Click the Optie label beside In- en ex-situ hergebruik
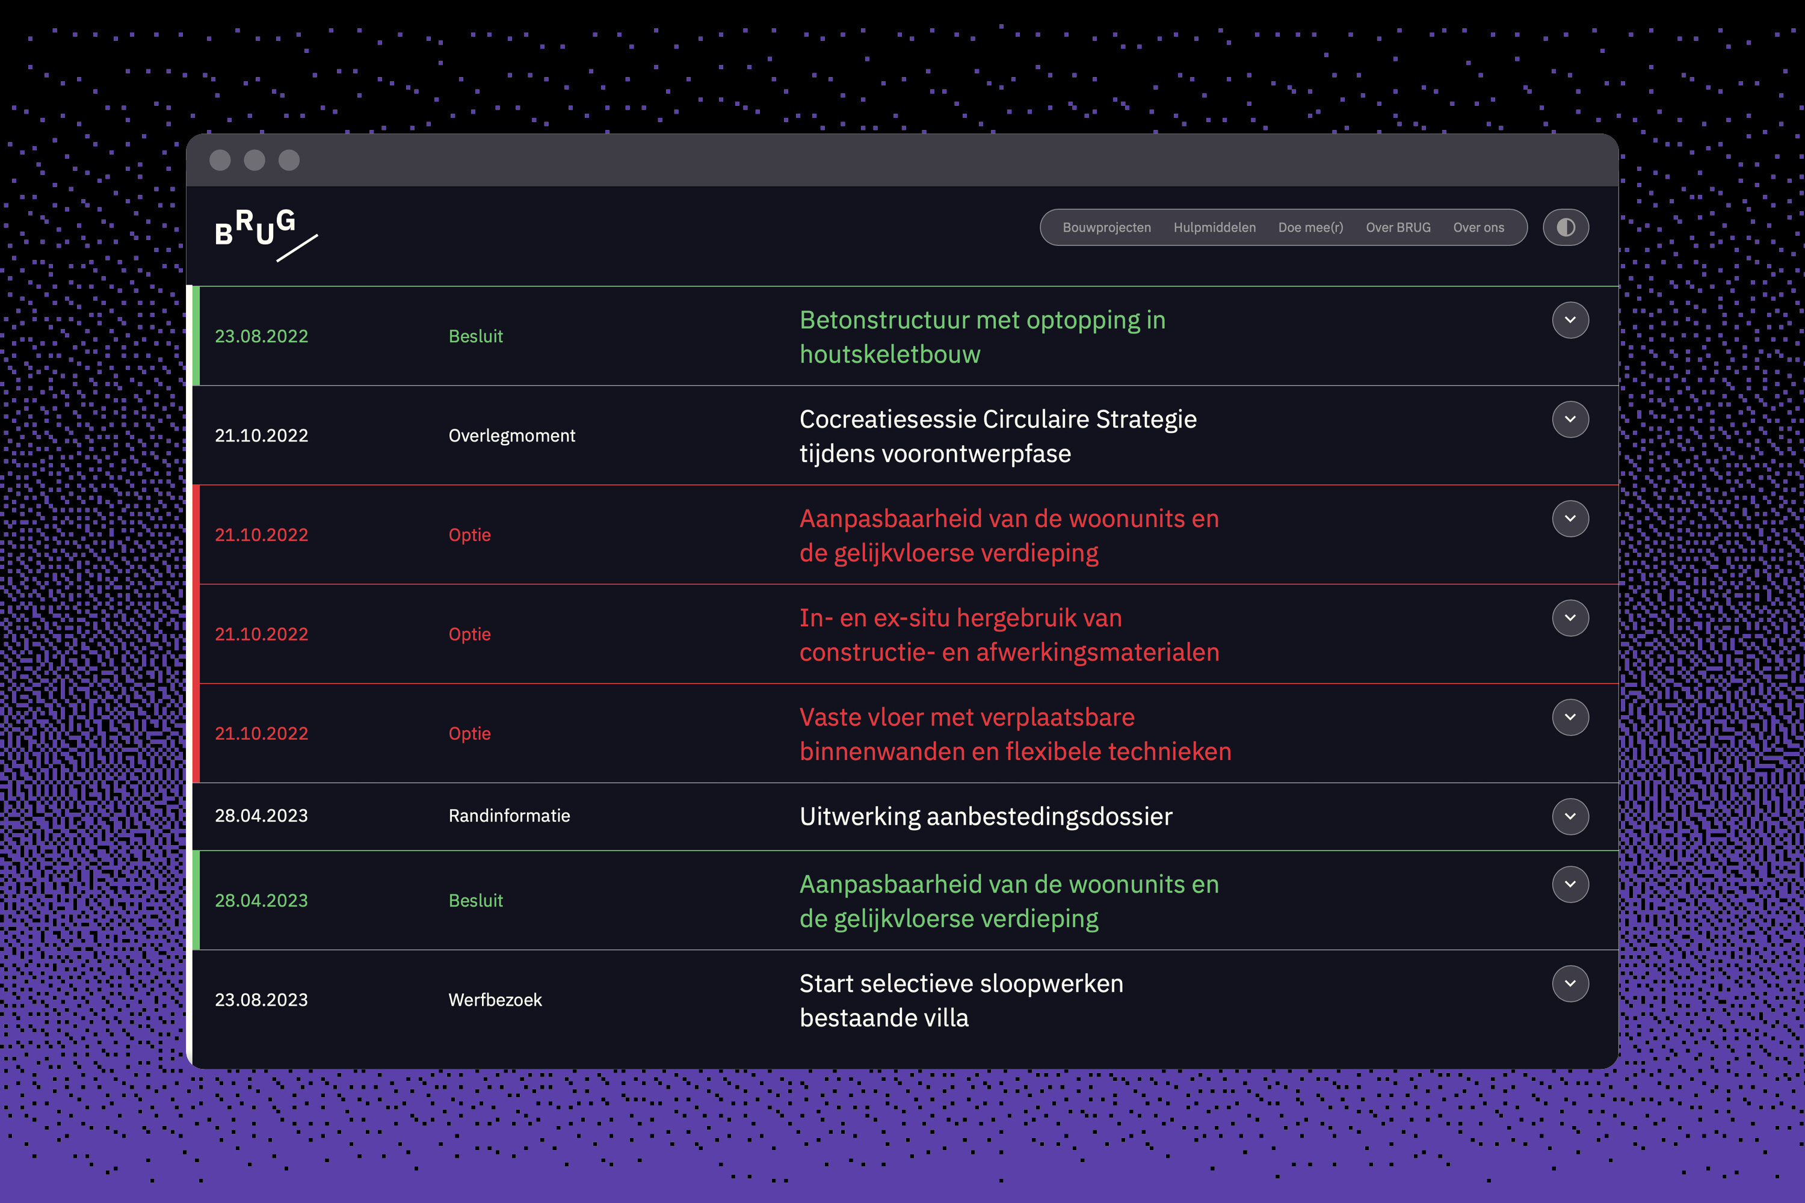 coord(469,635)
